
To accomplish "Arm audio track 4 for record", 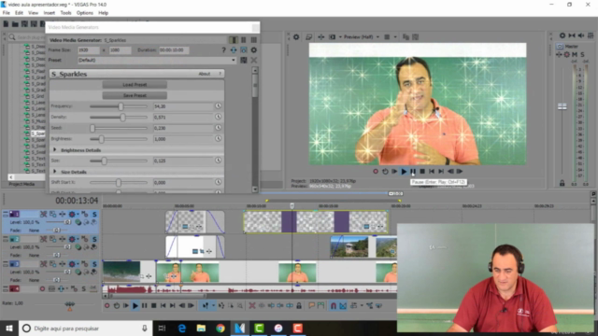I will 42,289.
